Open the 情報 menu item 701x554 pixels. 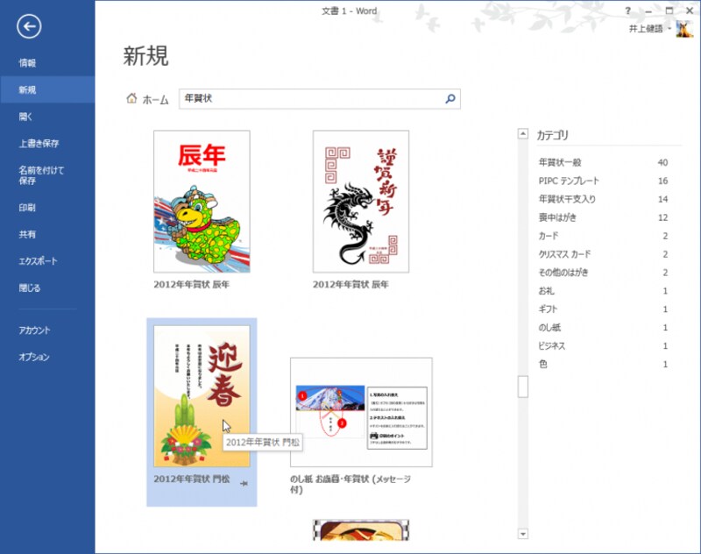[28, 63]
